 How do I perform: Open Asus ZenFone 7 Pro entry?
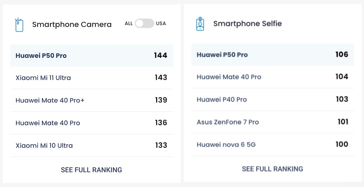coord(228,122)
